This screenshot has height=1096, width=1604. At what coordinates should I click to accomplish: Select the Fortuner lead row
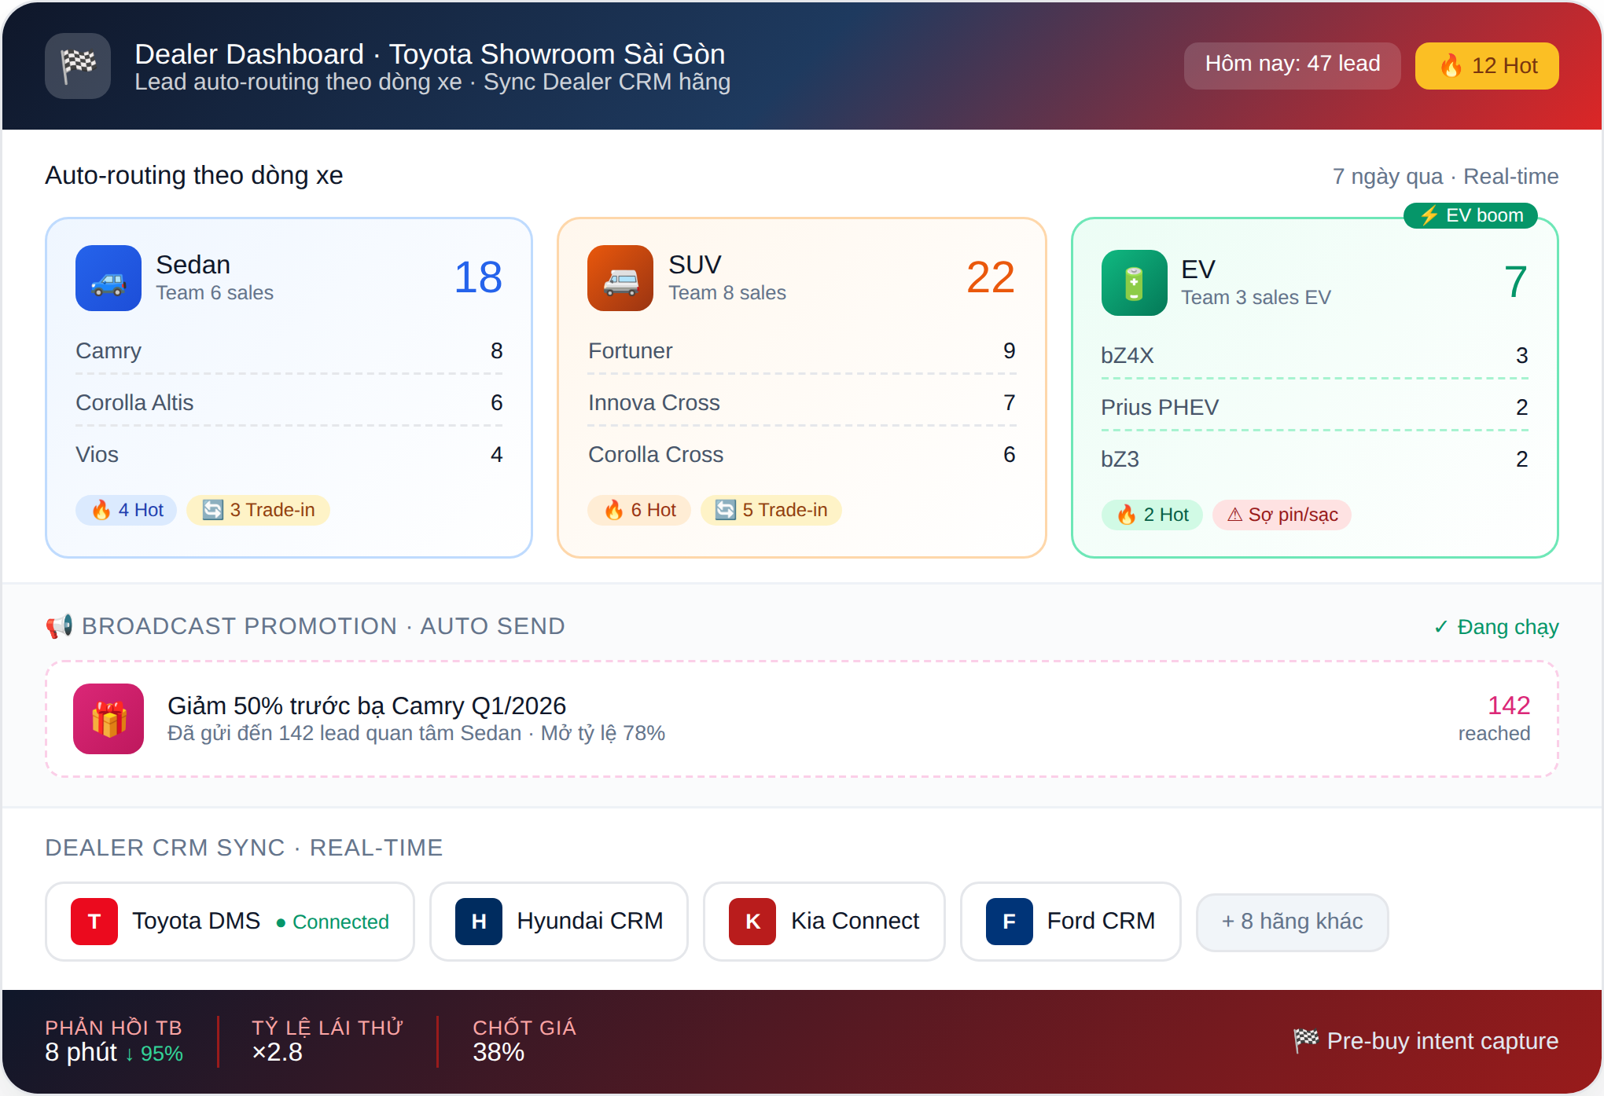[x=802, y=350]
